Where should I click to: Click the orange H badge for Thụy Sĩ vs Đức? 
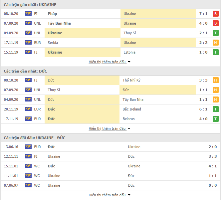click(x=215, y=90)
